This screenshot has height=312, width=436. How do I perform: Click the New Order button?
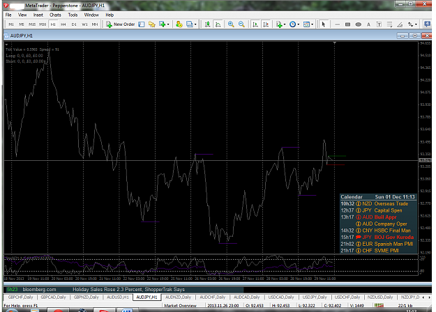point(121,24)
